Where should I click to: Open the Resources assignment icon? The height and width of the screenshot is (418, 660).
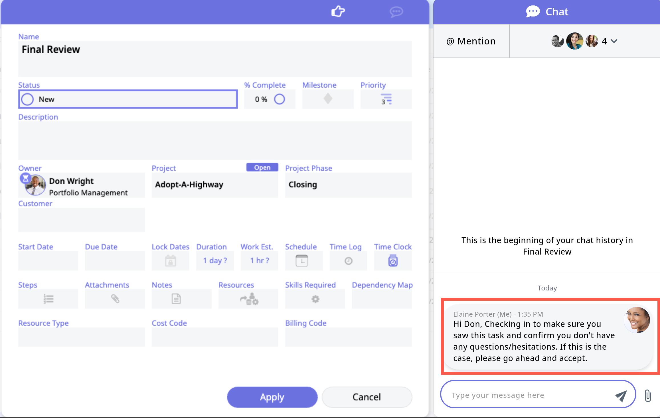249,299
